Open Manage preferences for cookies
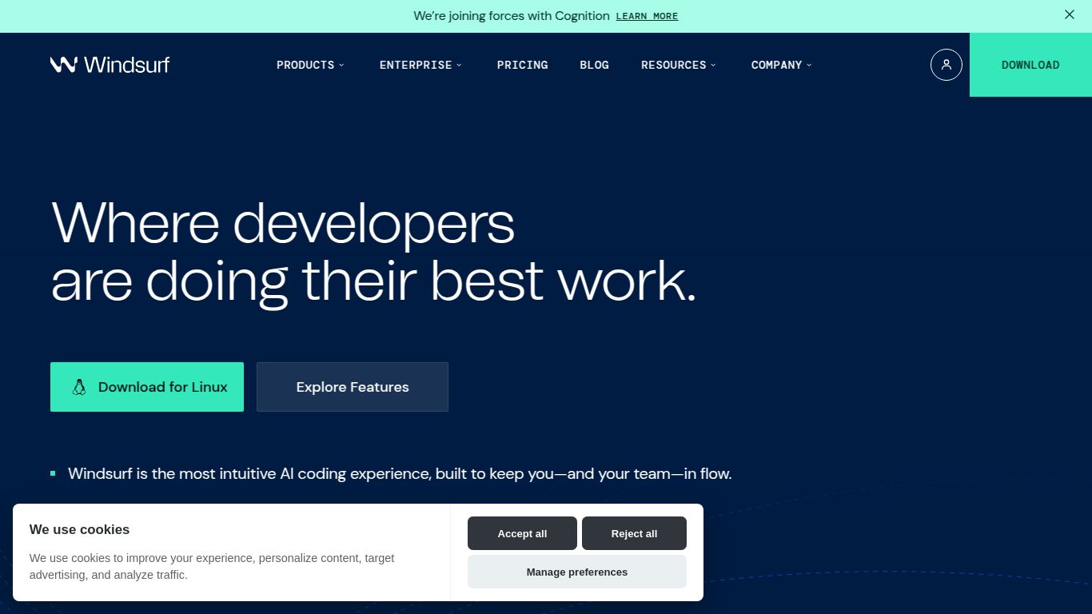 [576, 572]
